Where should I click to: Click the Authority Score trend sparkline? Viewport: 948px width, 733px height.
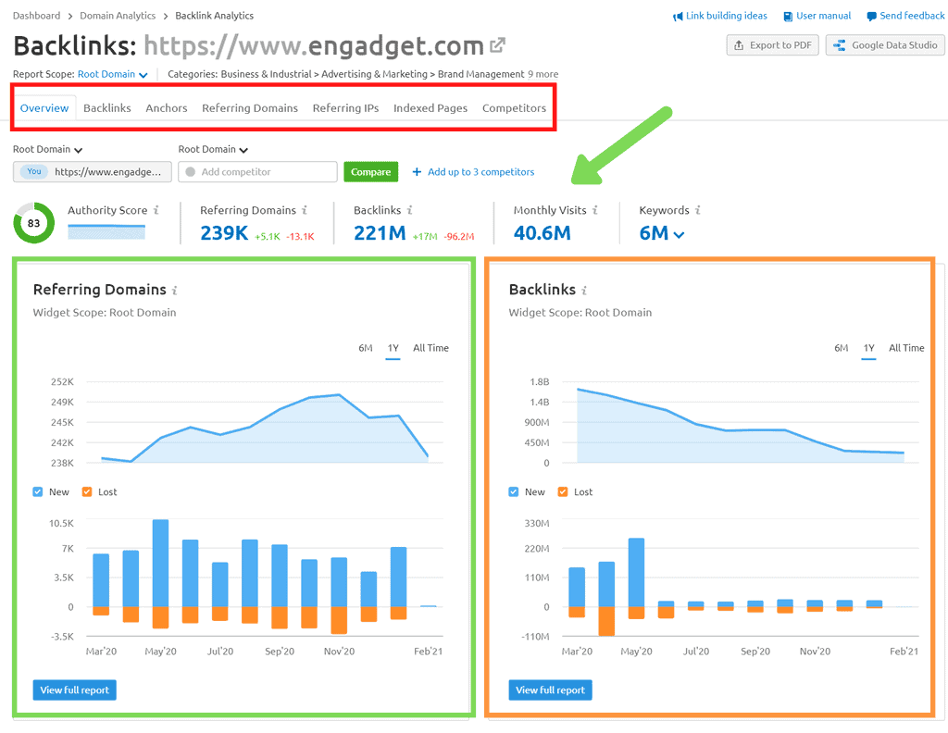(x=106, y=231)
